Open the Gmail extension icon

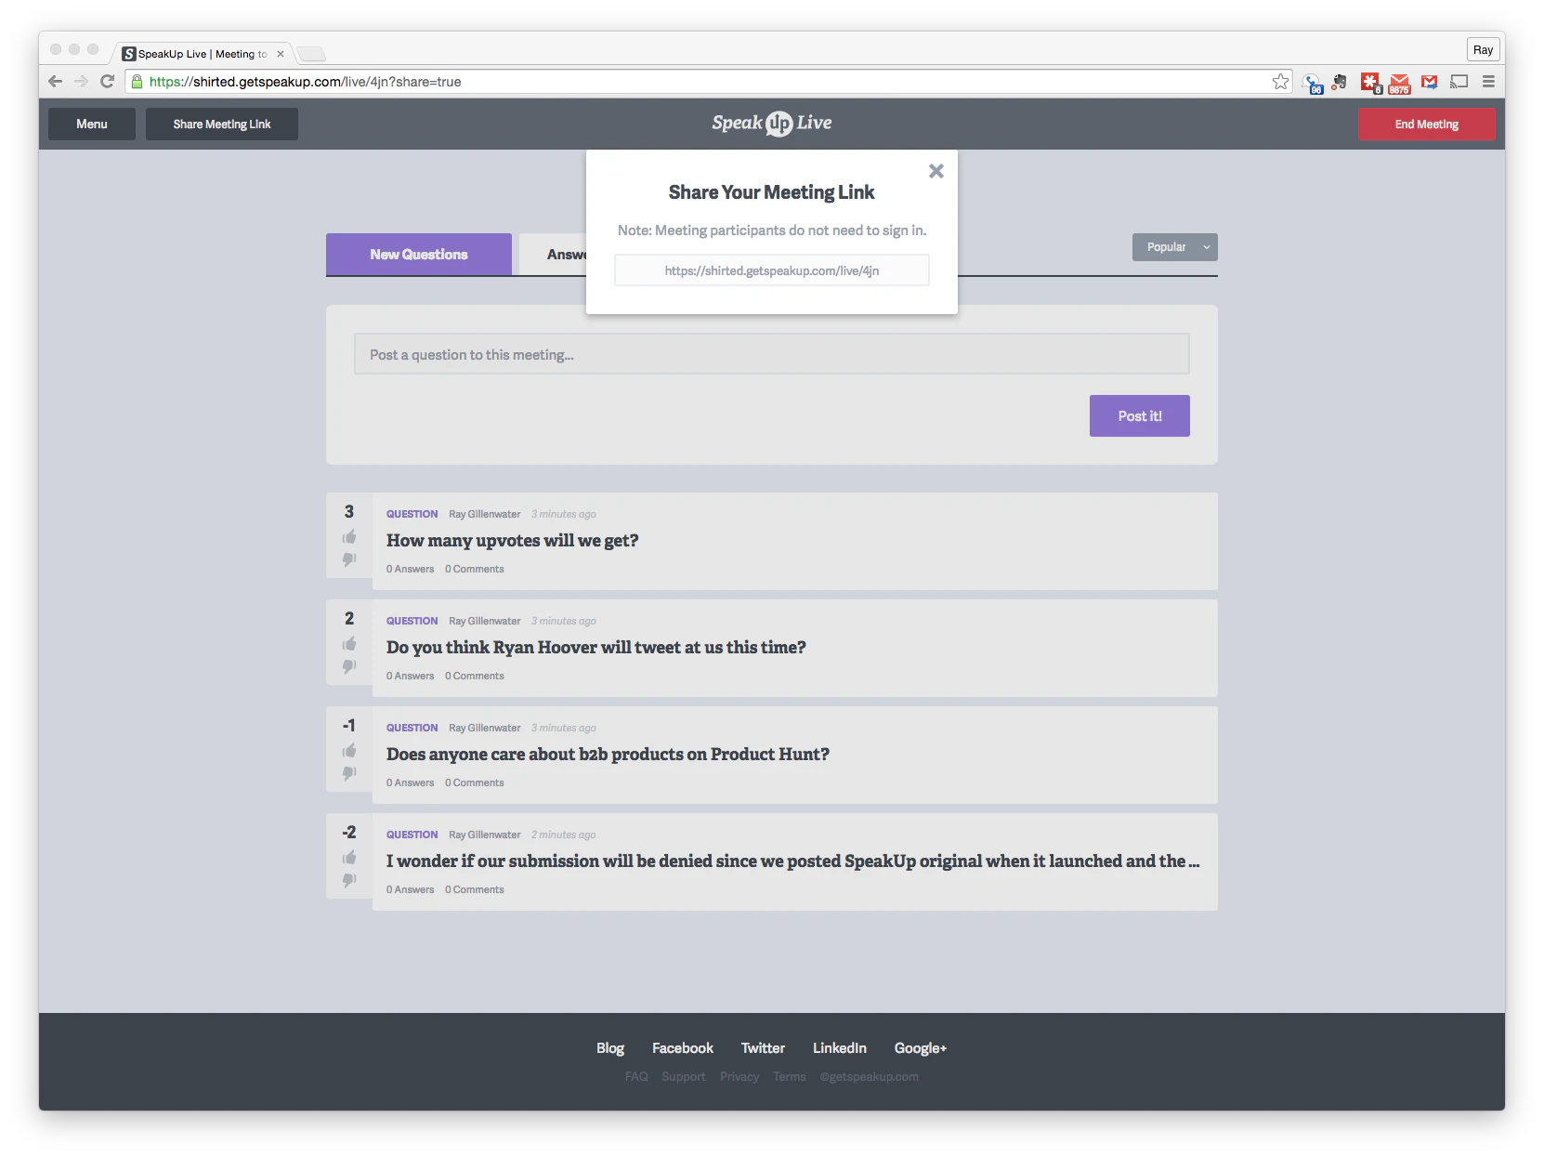[x=1430, y=82]
